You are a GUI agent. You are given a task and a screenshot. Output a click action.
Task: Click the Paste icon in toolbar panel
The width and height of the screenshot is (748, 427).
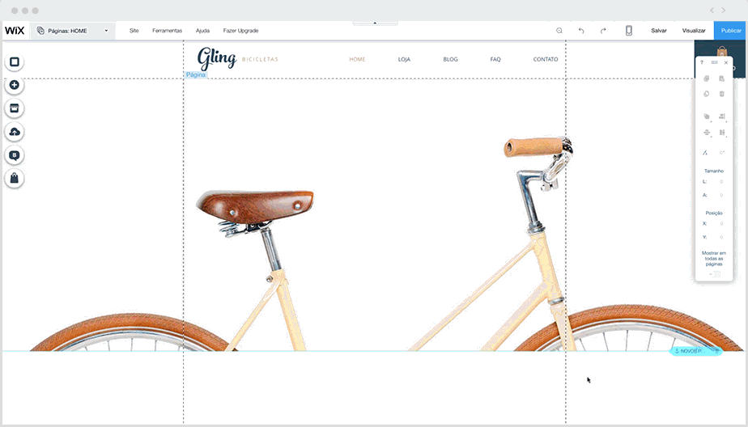[722, 78]
